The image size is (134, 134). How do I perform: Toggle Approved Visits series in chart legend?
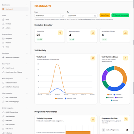pos(70,98)
